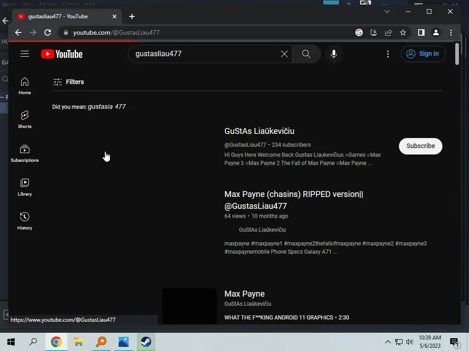Open Library in the sidebar

coord(25,187)
